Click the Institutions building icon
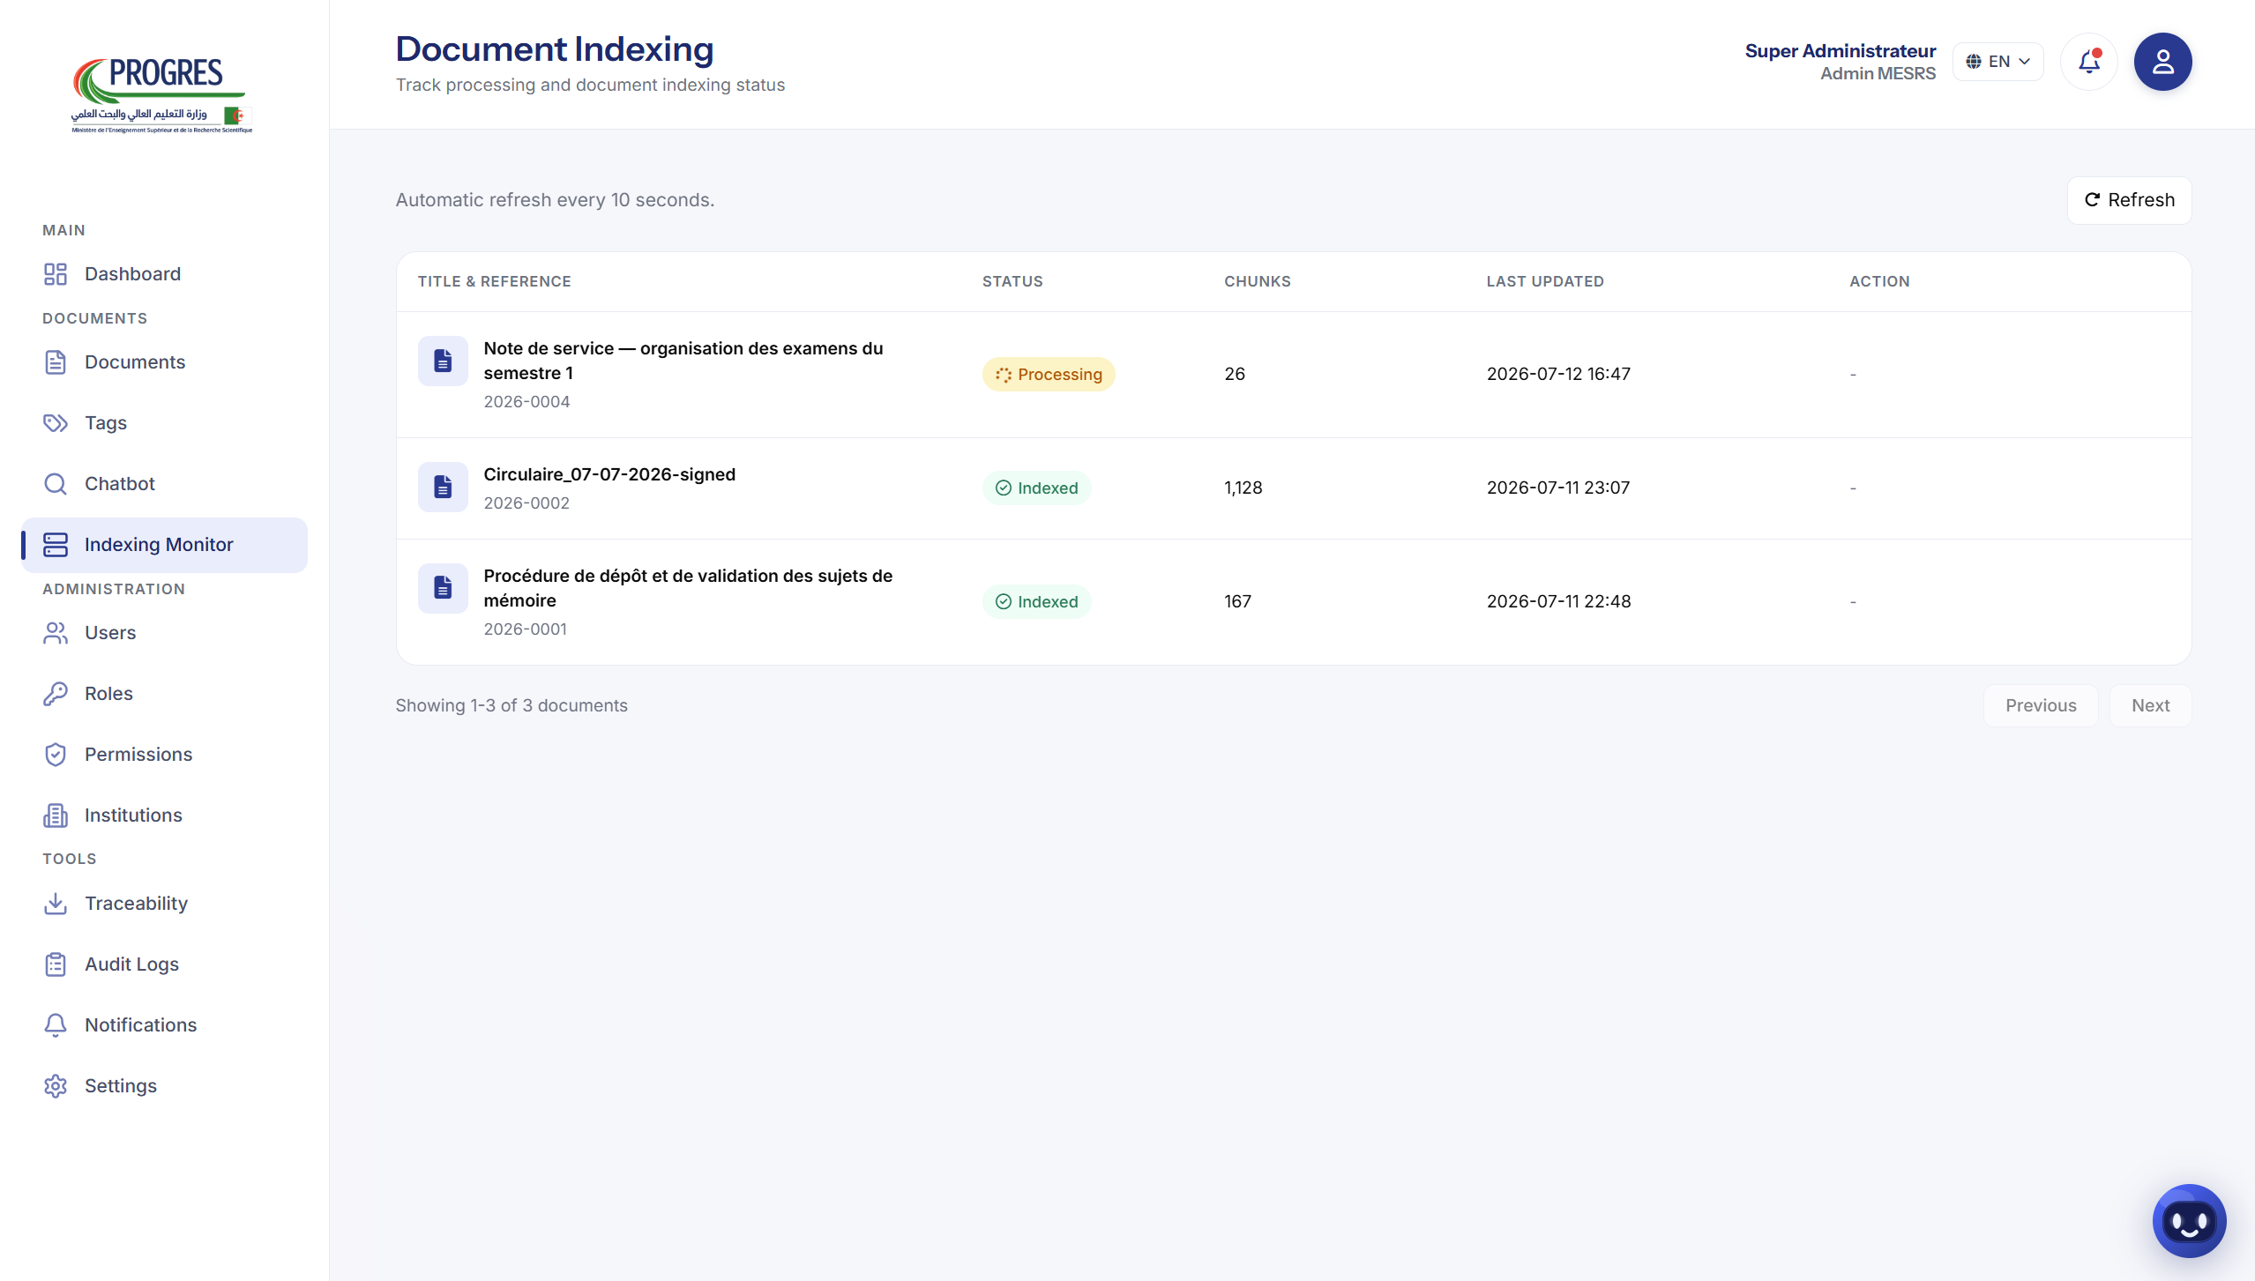The height and width of the screenshot is (1281, 2255). coord(56,816)
